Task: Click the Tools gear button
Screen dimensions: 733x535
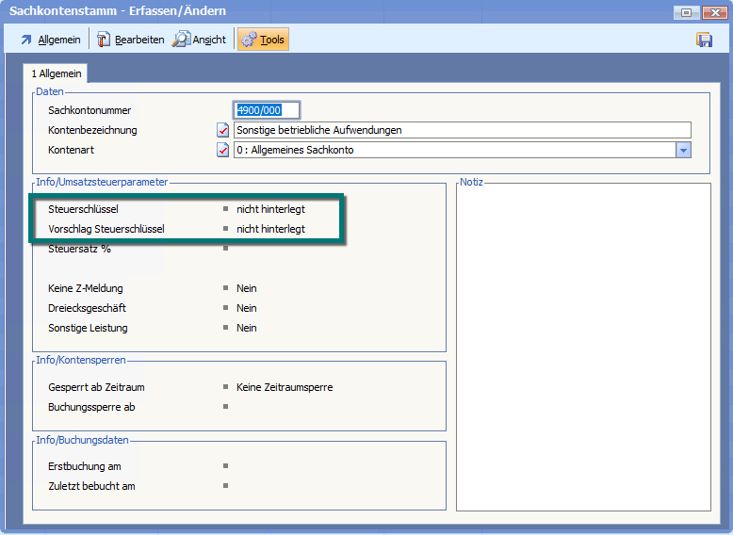Action: (x=263, y=40)
